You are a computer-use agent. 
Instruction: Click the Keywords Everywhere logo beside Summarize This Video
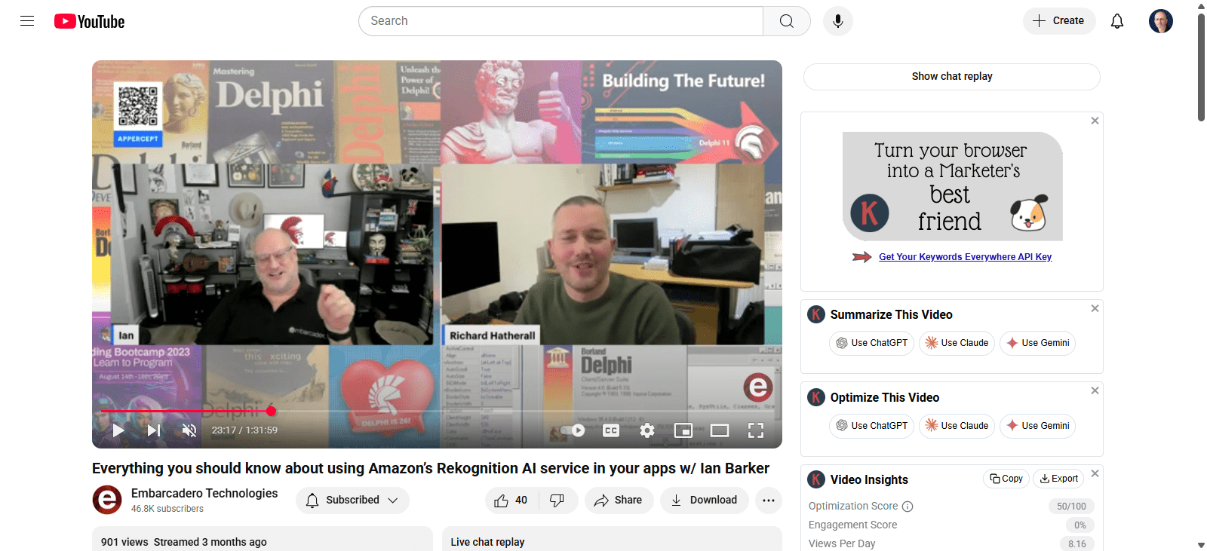816,314
